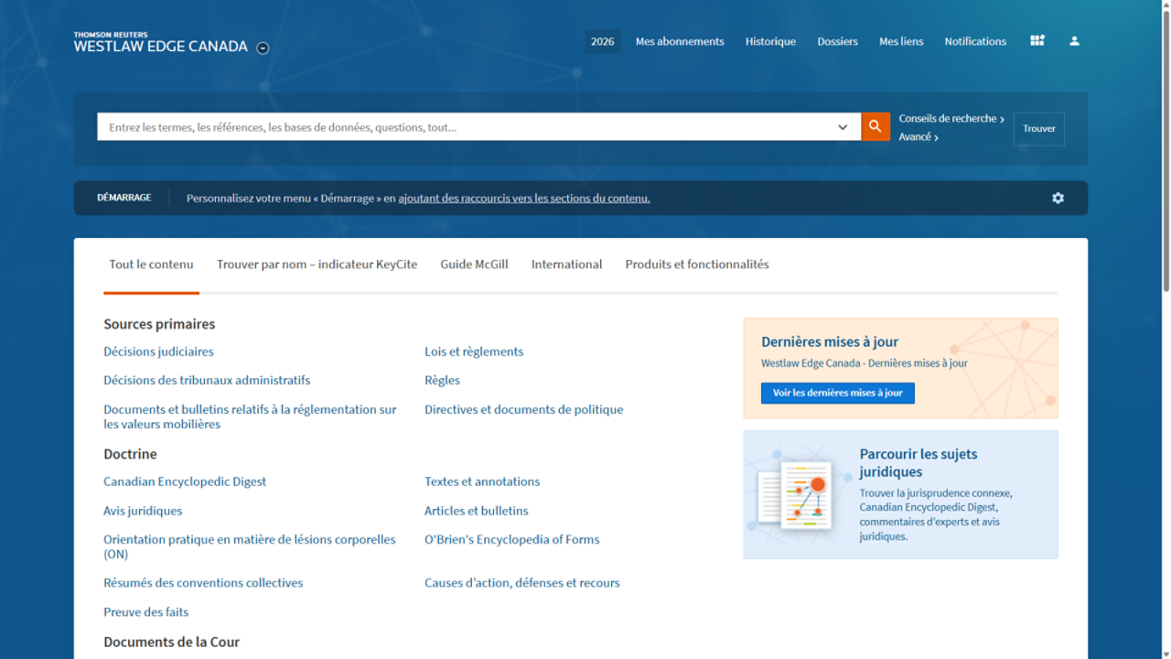Click the Westlaw Edge Canada logo
This screenshot has width=1171, height=659.
pos(160,43)
